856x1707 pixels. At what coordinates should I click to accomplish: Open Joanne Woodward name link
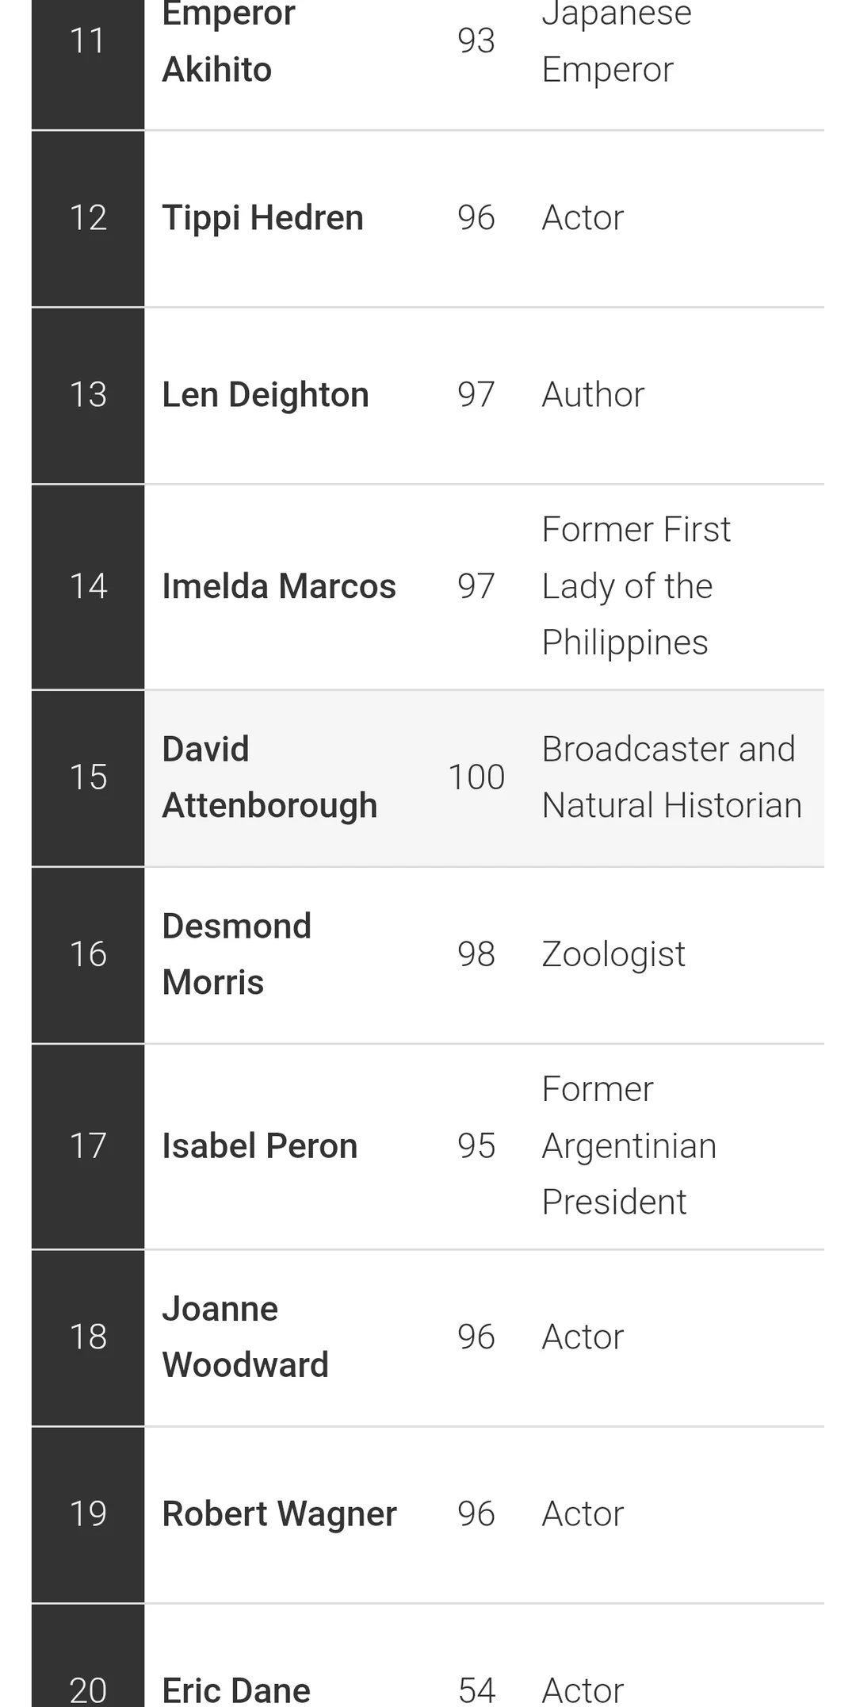245,1337
